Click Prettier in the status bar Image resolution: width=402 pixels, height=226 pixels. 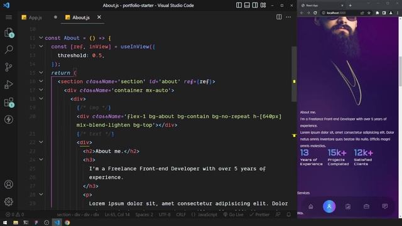tap(259, 215)
